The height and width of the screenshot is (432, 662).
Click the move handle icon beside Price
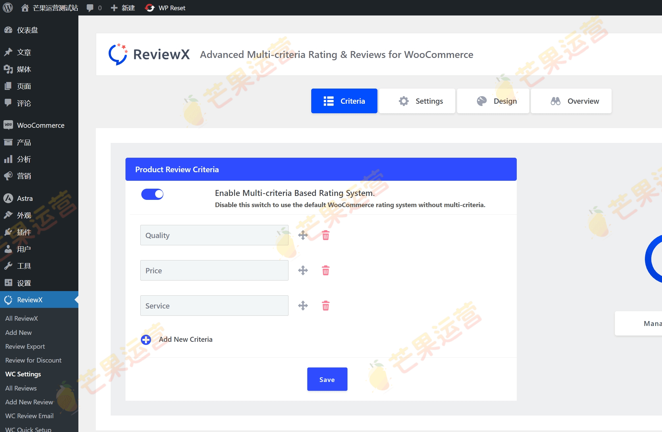click(303, 270)
